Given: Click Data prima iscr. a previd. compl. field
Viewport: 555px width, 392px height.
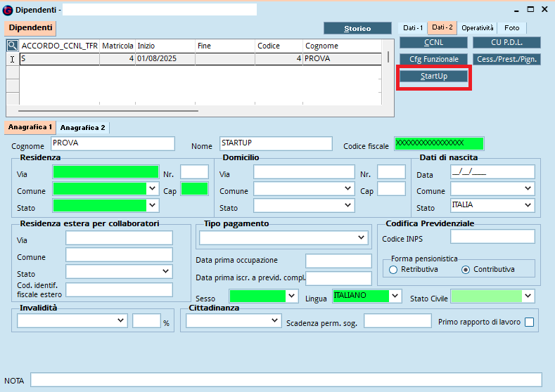Looking at the screenshot, I should [x=338, y=278].
